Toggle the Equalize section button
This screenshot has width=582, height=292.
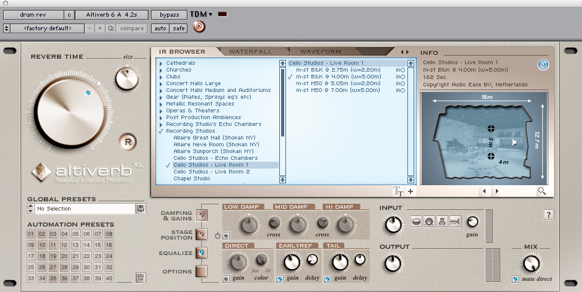coord(201,253)
